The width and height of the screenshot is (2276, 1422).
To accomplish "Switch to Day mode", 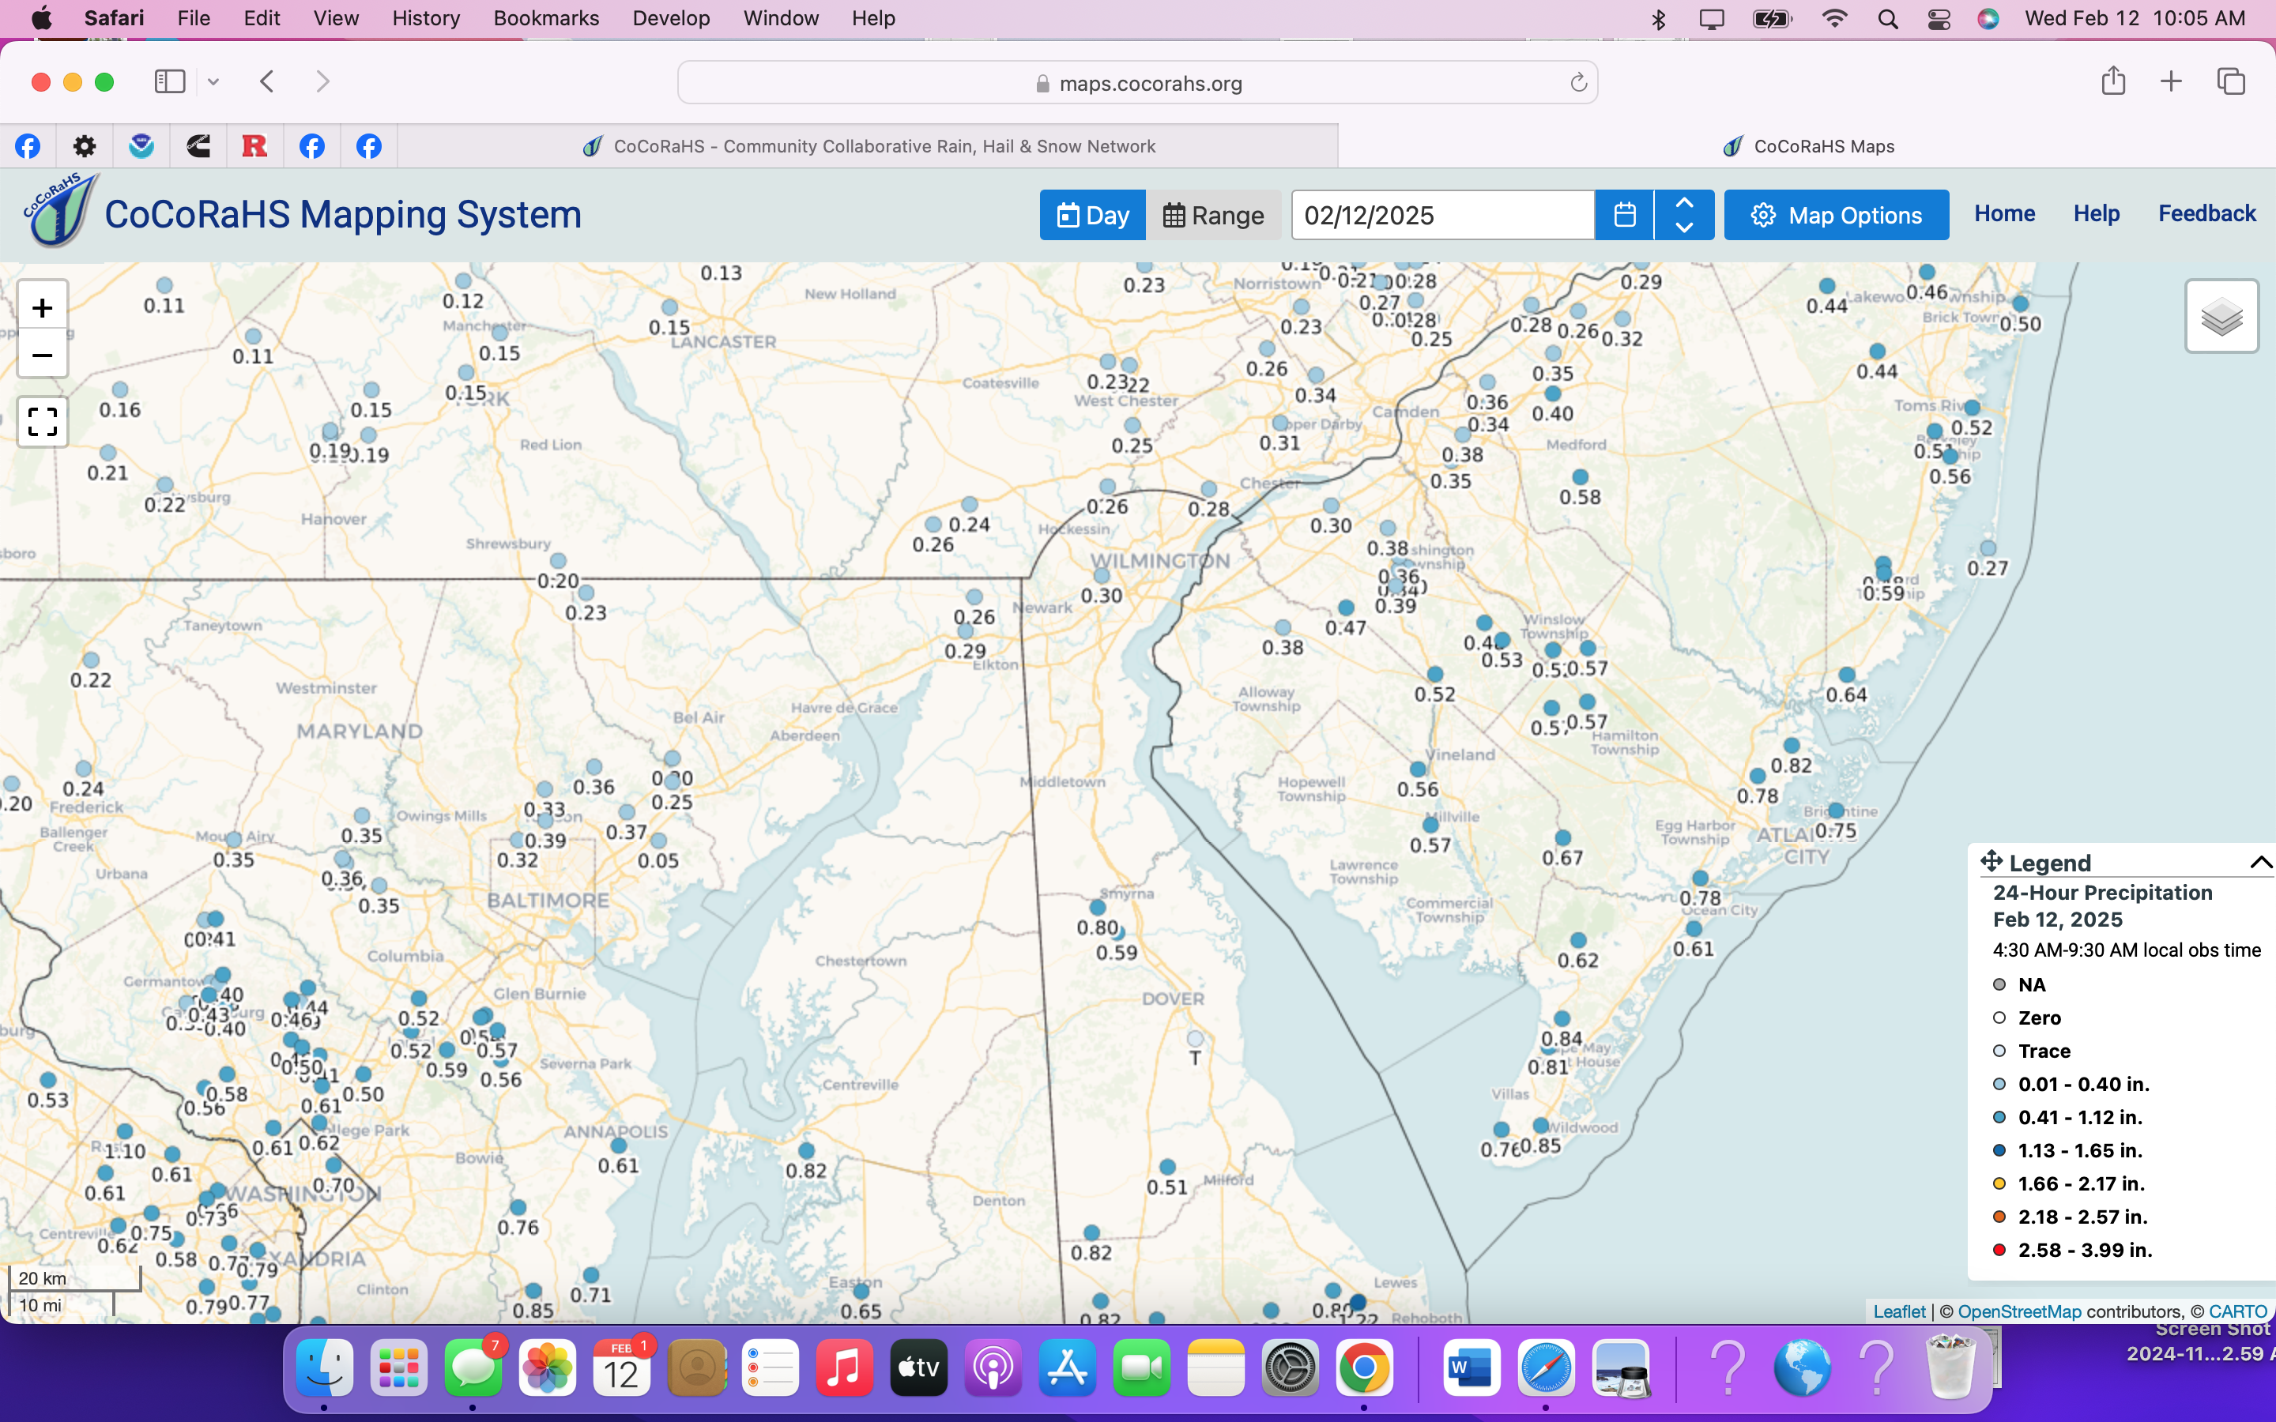I will pyautogui.click(x=1092, y=214).
